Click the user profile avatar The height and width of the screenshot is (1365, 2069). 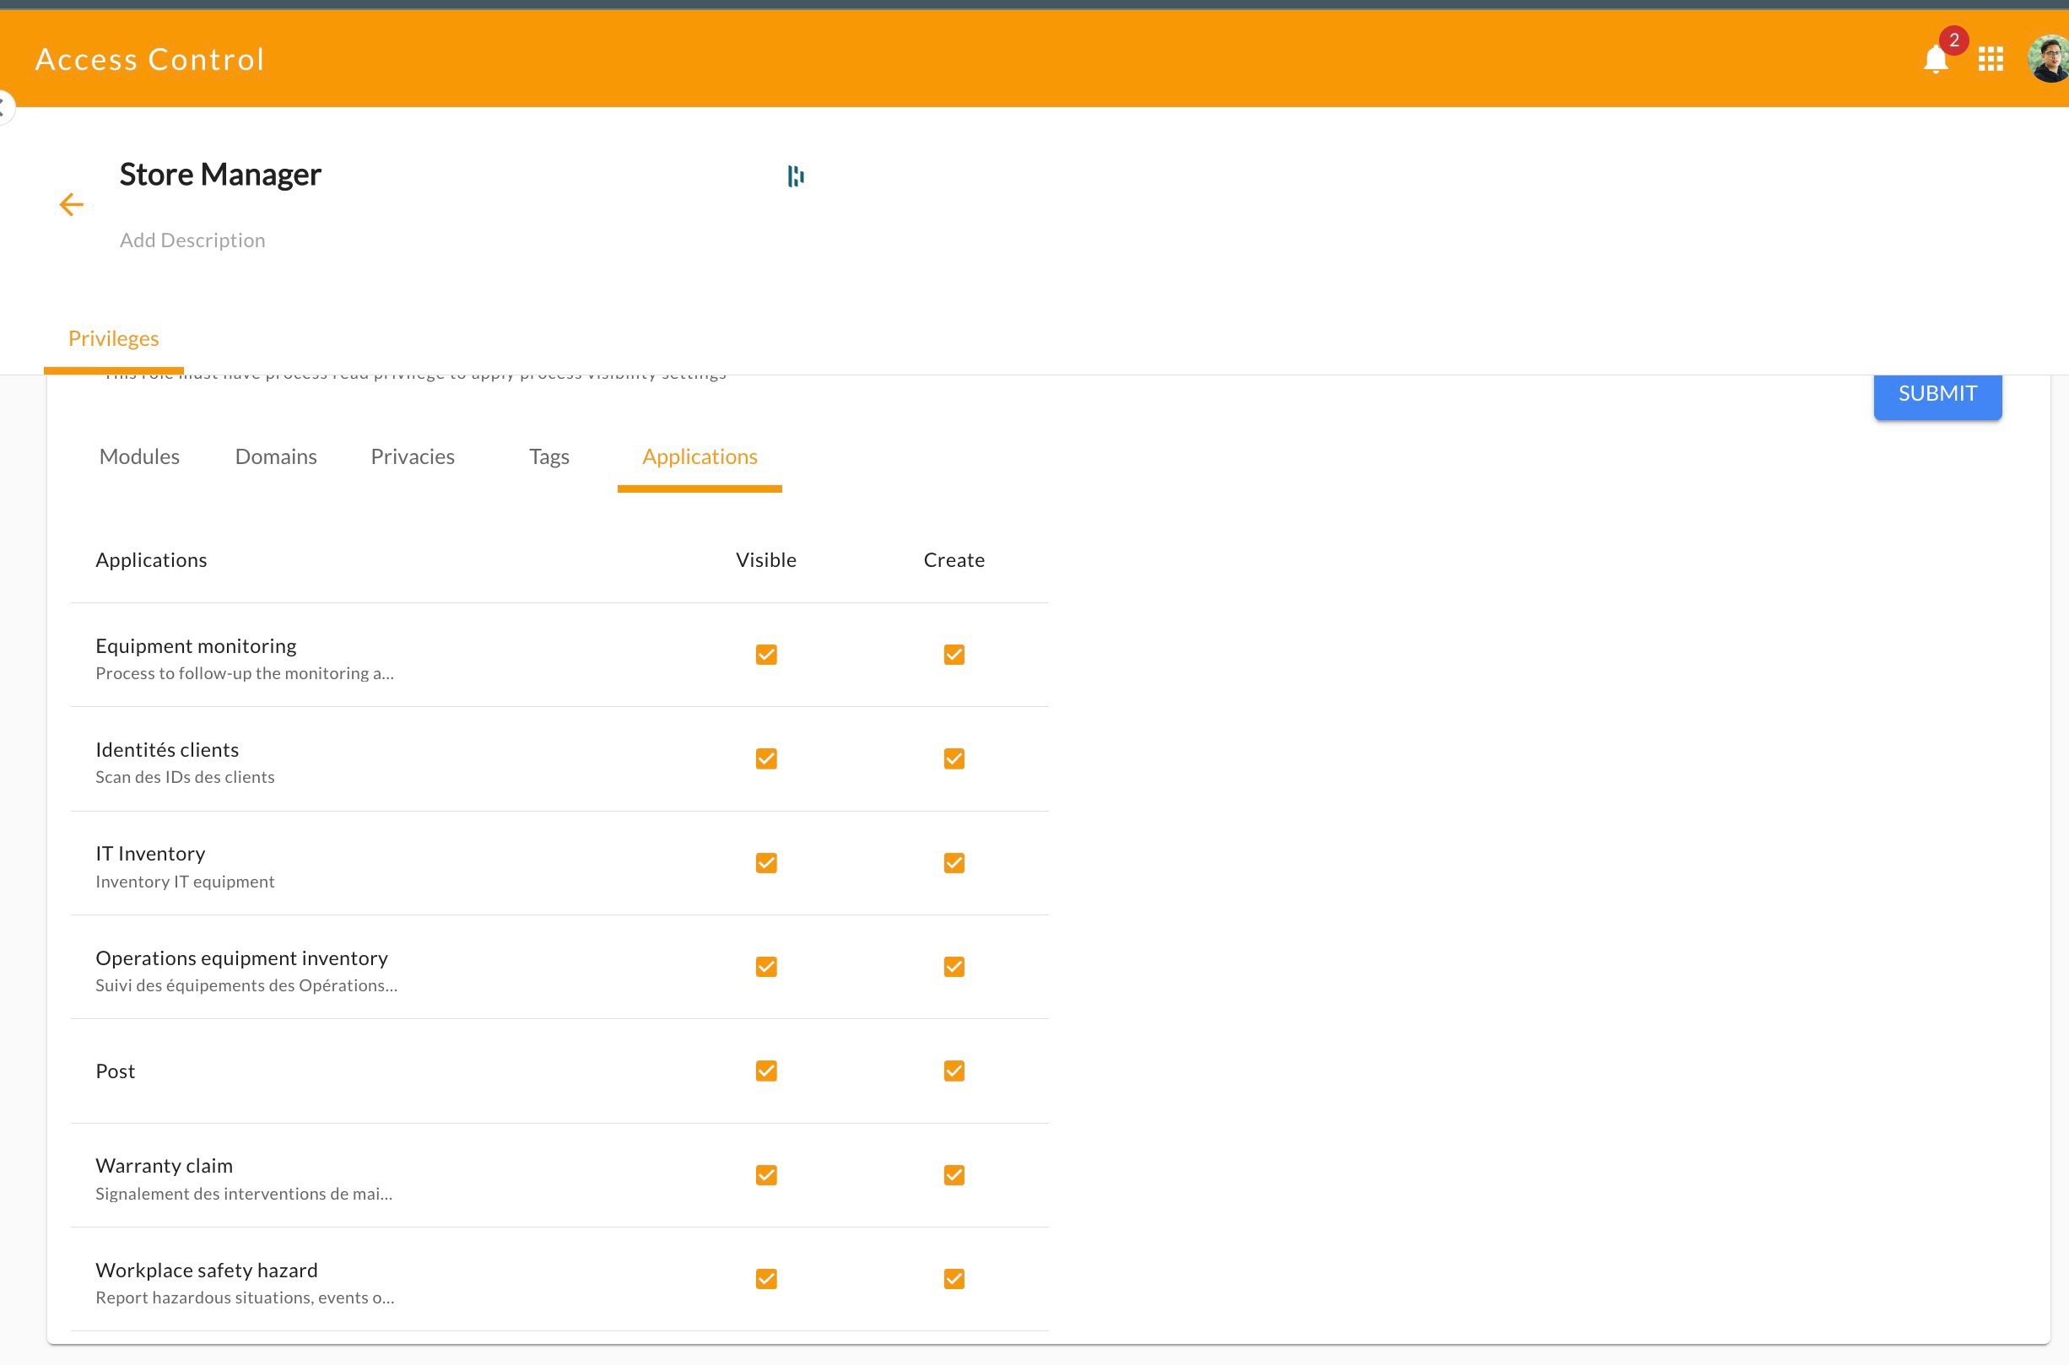click(x=2050, y=59)
